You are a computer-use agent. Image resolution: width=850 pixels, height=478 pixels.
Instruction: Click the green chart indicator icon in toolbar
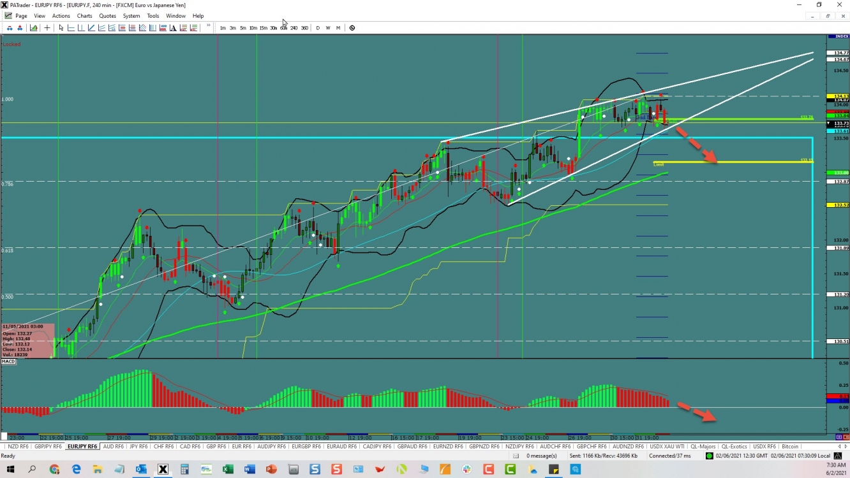33,28
